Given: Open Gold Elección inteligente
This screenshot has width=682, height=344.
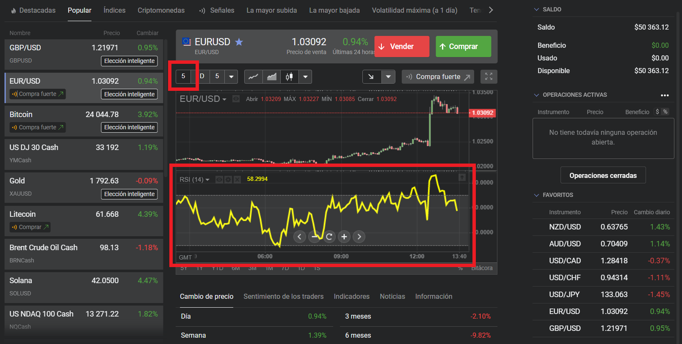Looking at the screenshot, I should (129, 194).
